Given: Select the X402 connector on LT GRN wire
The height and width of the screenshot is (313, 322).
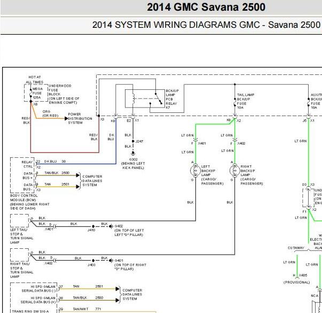Looking at the screenshot, I should click(x=235, y=140).
